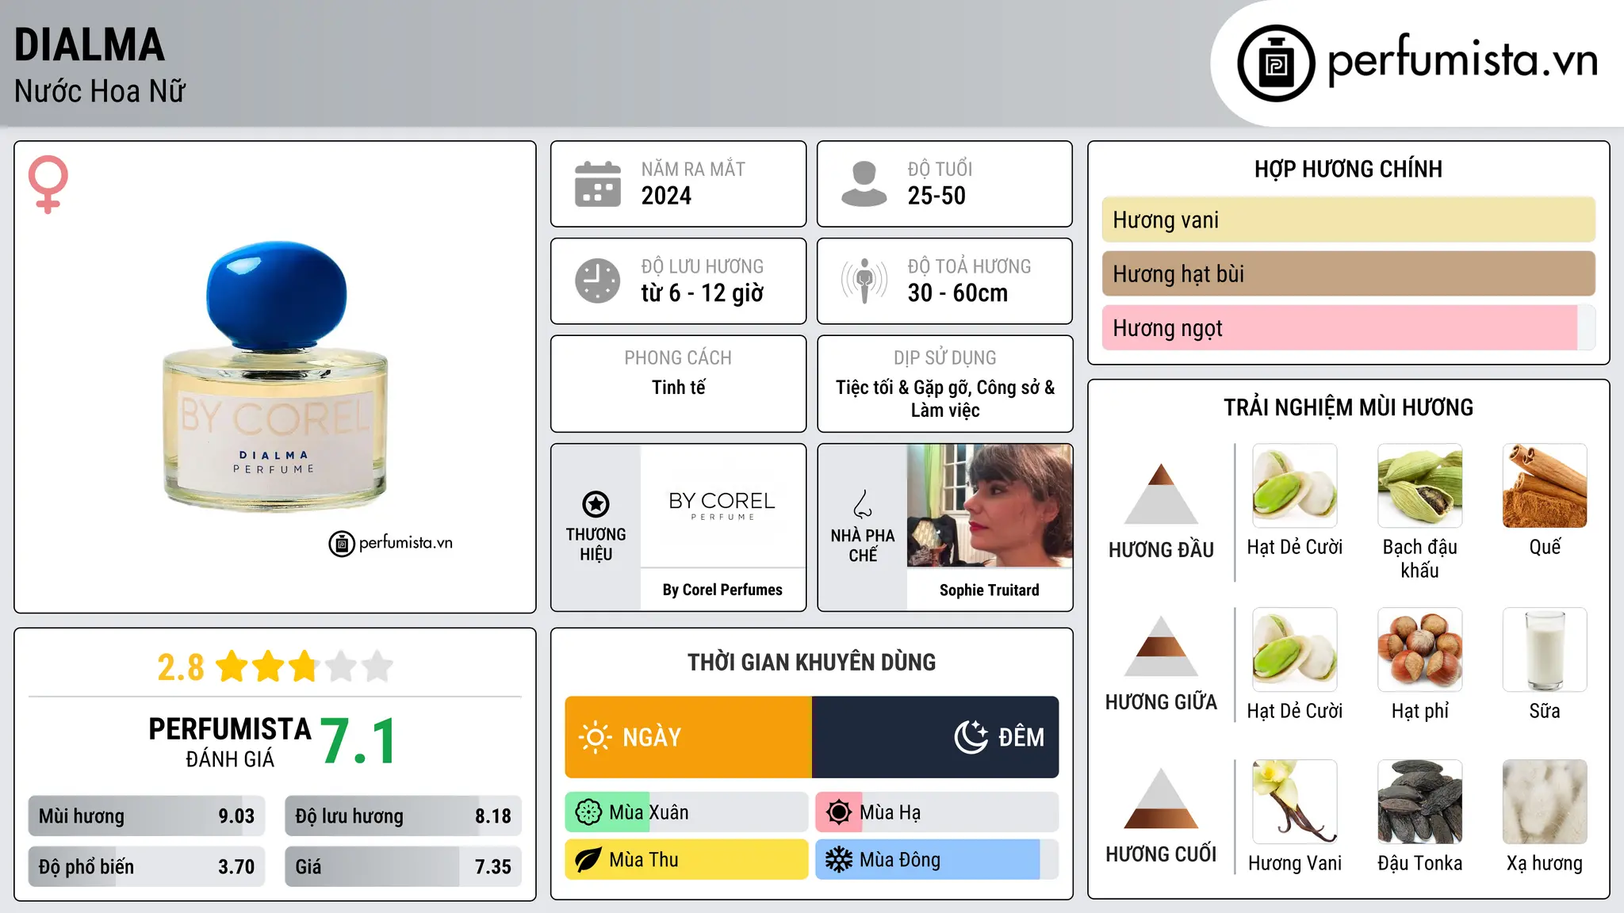The height and width of the screenshot is (913, 1624).
Task: Click the DIALMA title
Action: [90, 45]
